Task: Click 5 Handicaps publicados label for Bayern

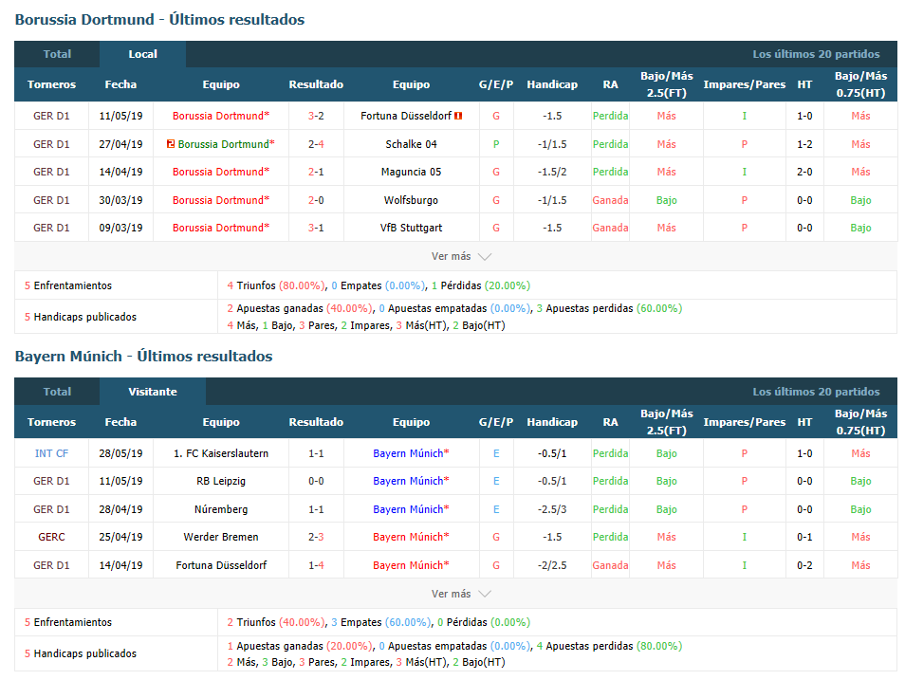Action: coord(81,654)
